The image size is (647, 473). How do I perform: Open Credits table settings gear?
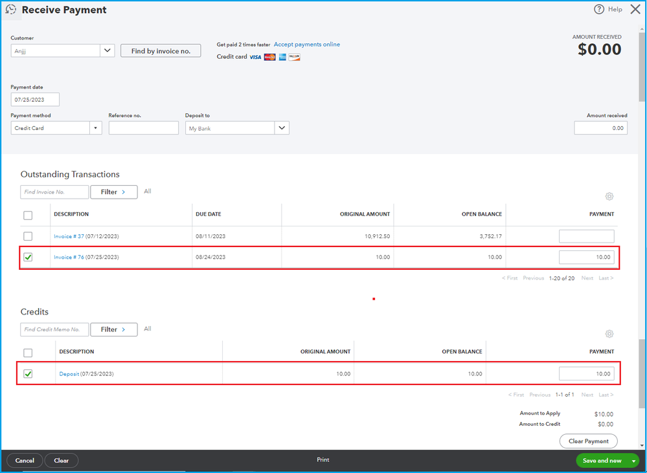pyautogui.click(x=609, y=334)
